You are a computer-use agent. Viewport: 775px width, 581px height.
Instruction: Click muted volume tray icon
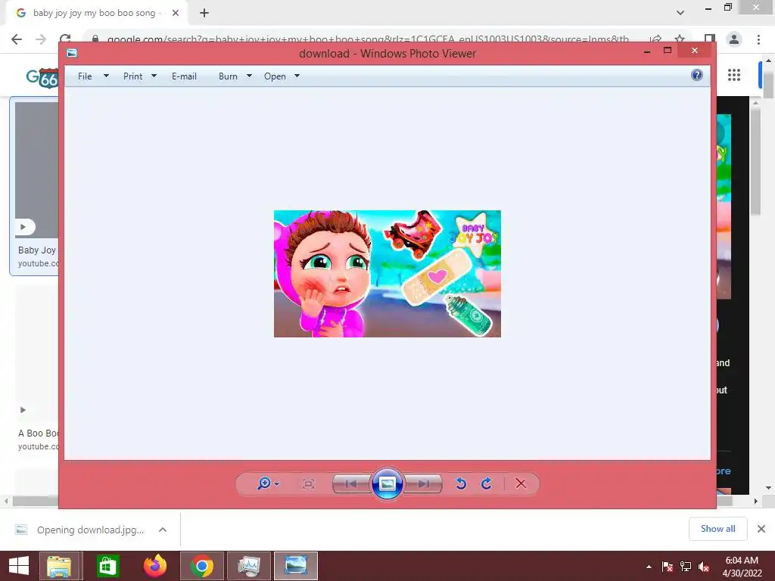(704, 567)
